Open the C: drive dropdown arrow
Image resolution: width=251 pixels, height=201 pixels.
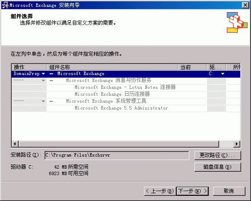click(x=223, y=74)
